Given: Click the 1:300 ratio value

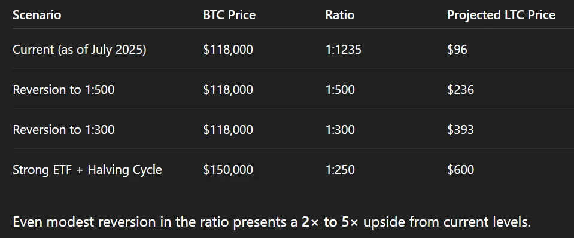Looking at the screenshot, I should coord(340,129).
